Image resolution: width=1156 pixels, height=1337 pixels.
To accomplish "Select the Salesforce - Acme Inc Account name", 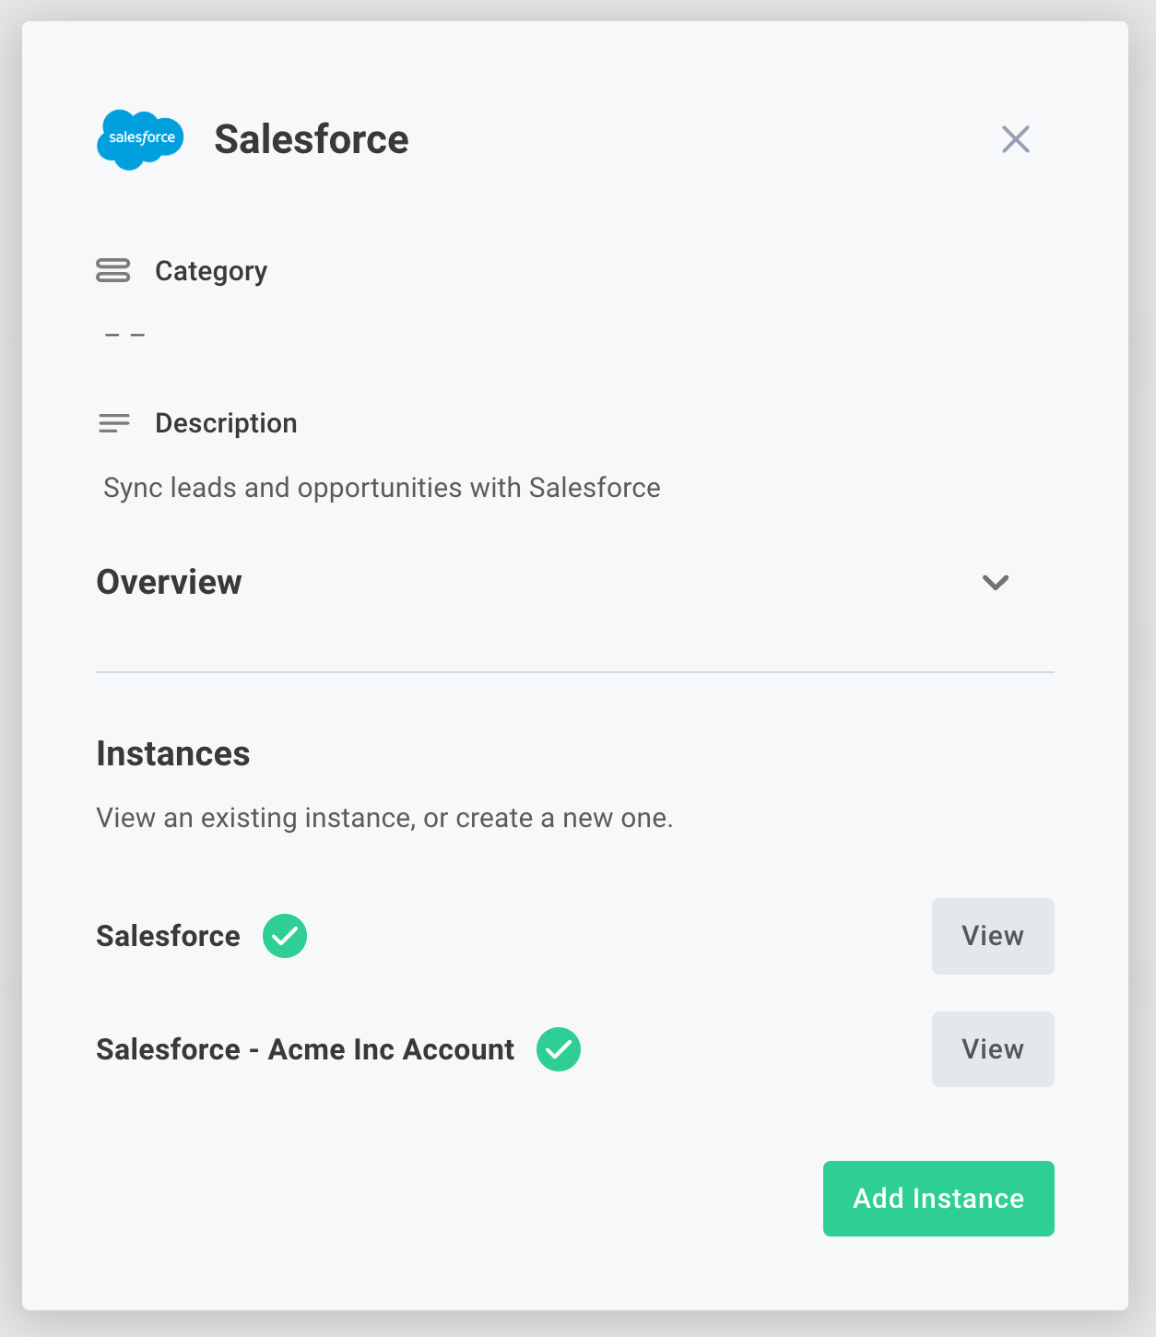I will 305,1048.
